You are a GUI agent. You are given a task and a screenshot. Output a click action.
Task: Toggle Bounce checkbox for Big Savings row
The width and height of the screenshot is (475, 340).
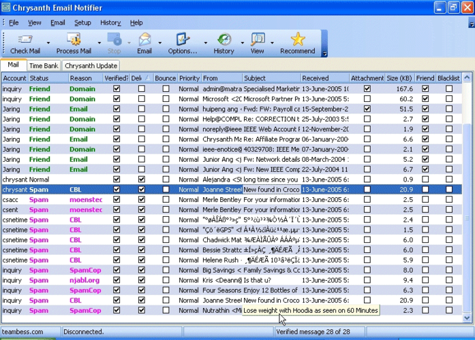click(166, 270)
